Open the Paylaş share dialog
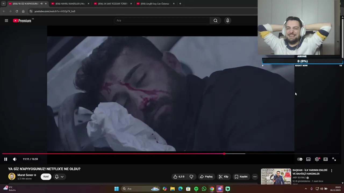Viewport: 344px width, 193px height. click(206, 177)
